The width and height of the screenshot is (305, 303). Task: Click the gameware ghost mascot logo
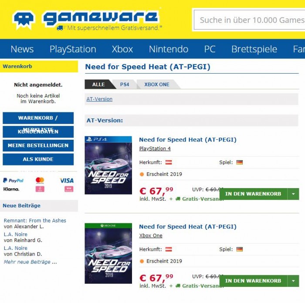click(x=24, y=20)
